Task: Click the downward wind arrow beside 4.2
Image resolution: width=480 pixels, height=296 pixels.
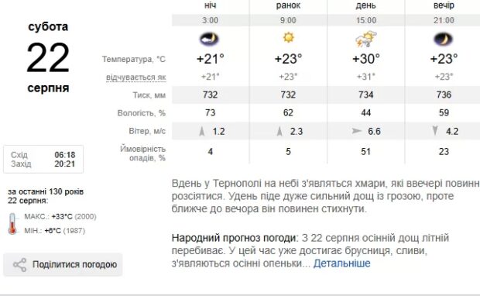Action: 435,131
